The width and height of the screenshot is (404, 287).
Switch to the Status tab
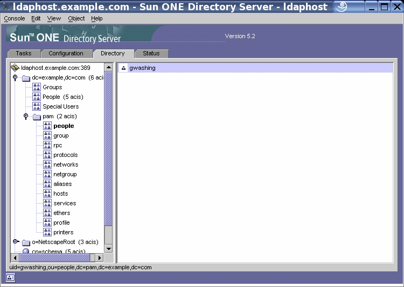[151, 54]
